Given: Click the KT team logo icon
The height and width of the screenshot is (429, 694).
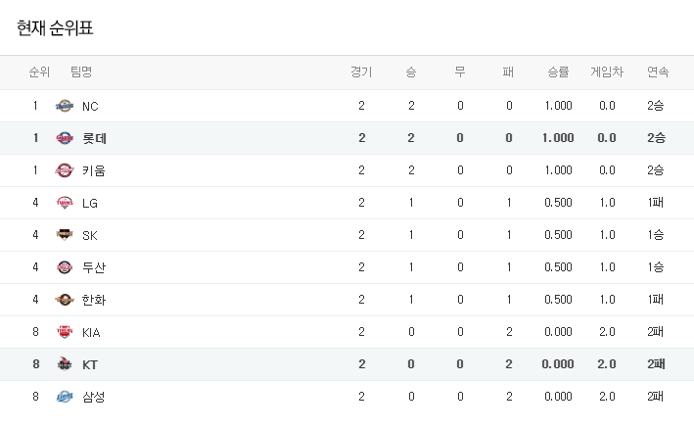Looking at the screenshot, I should pyautogui.click(x=65, y=364).
